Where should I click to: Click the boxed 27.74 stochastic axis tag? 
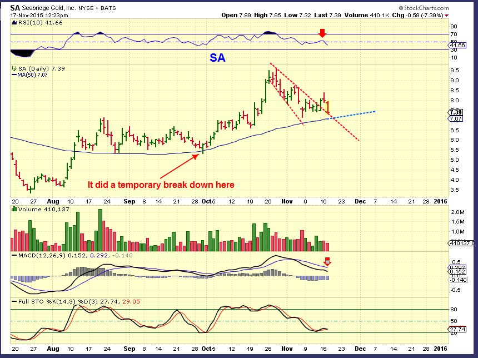pyautogui.click(x=457, y=329)
